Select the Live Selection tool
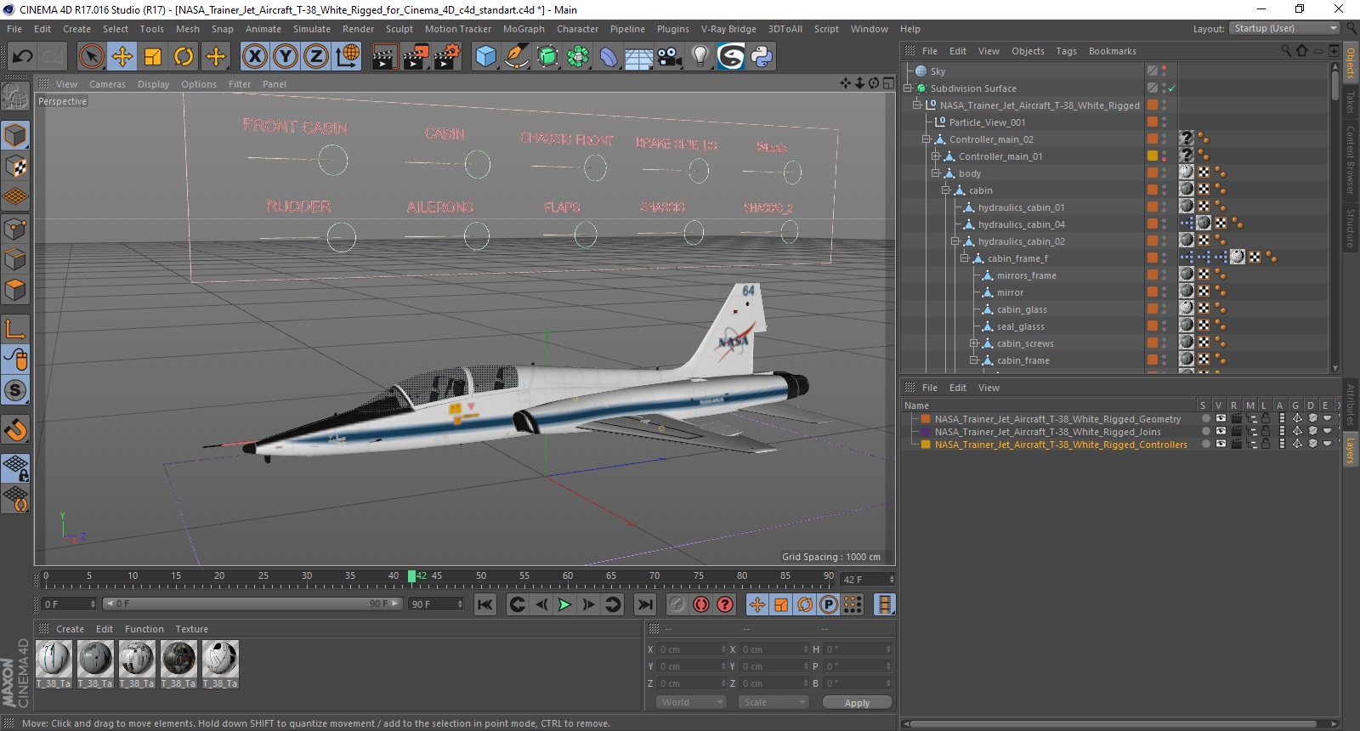This screenshot has width=1360, height=731. pos(91,57)
